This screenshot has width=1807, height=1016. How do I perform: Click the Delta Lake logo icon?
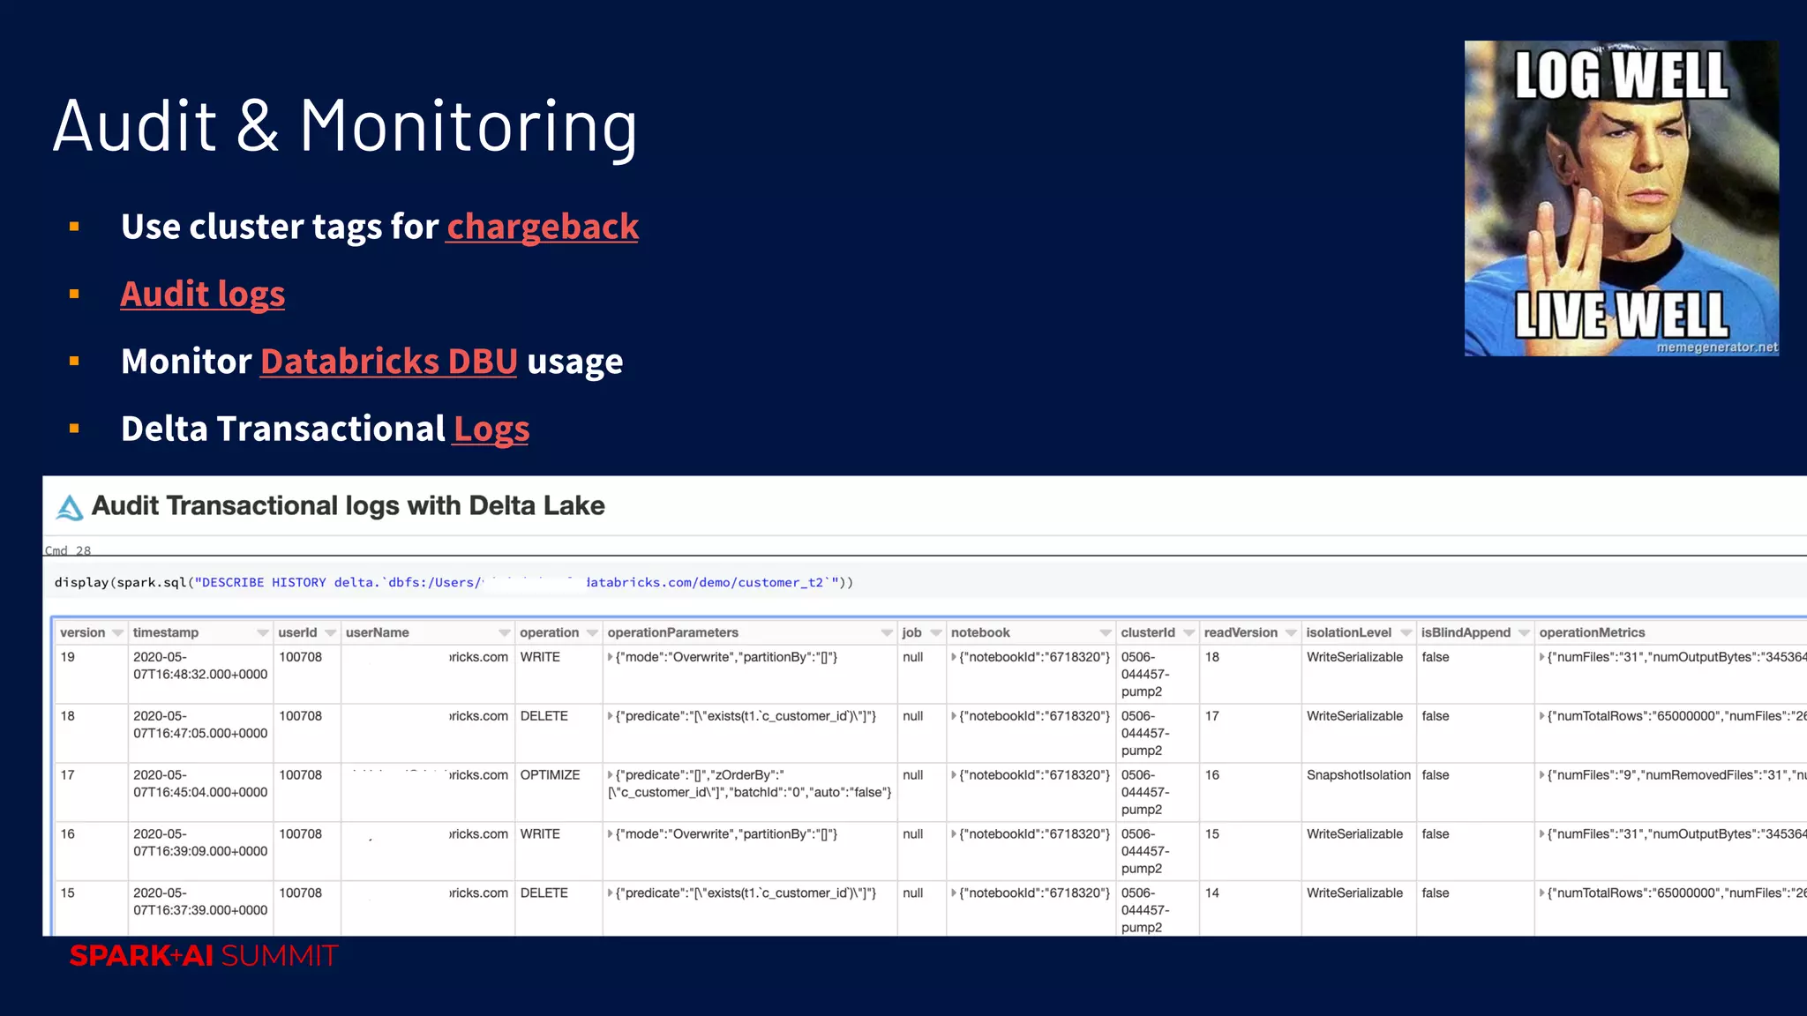[x=70, y=507]
